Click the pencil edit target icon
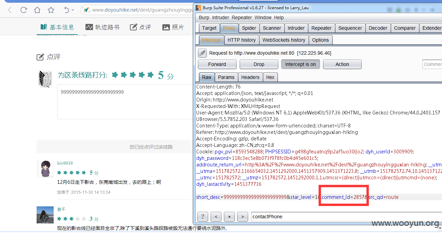Viewport: 442px width, 233px height. point(202,53)
